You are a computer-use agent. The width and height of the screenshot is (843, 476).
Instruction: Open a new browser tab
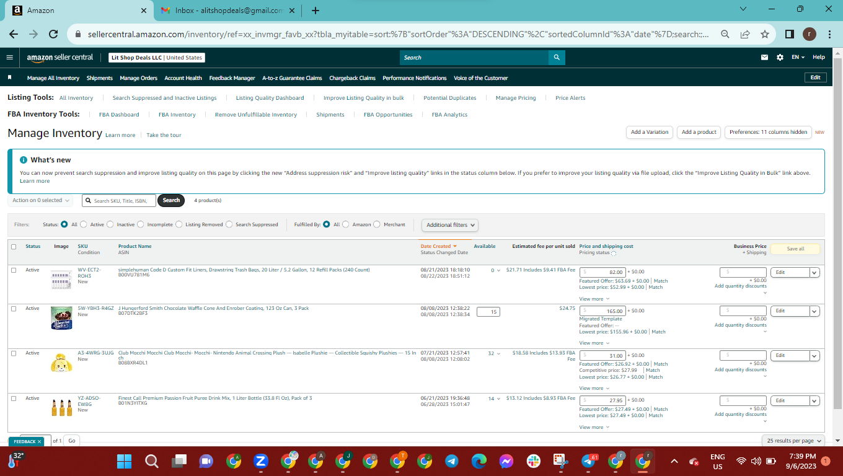tap(315, 11)
